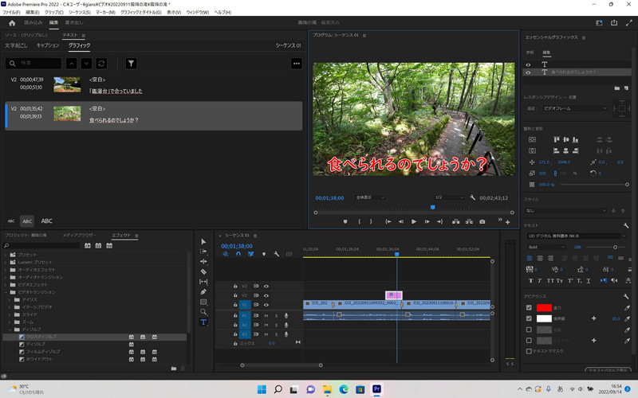The height and width of the screenshot is (398, 638).
Task: Select the Razor tool in the toolbar
Action: click(x=203, y=271)
